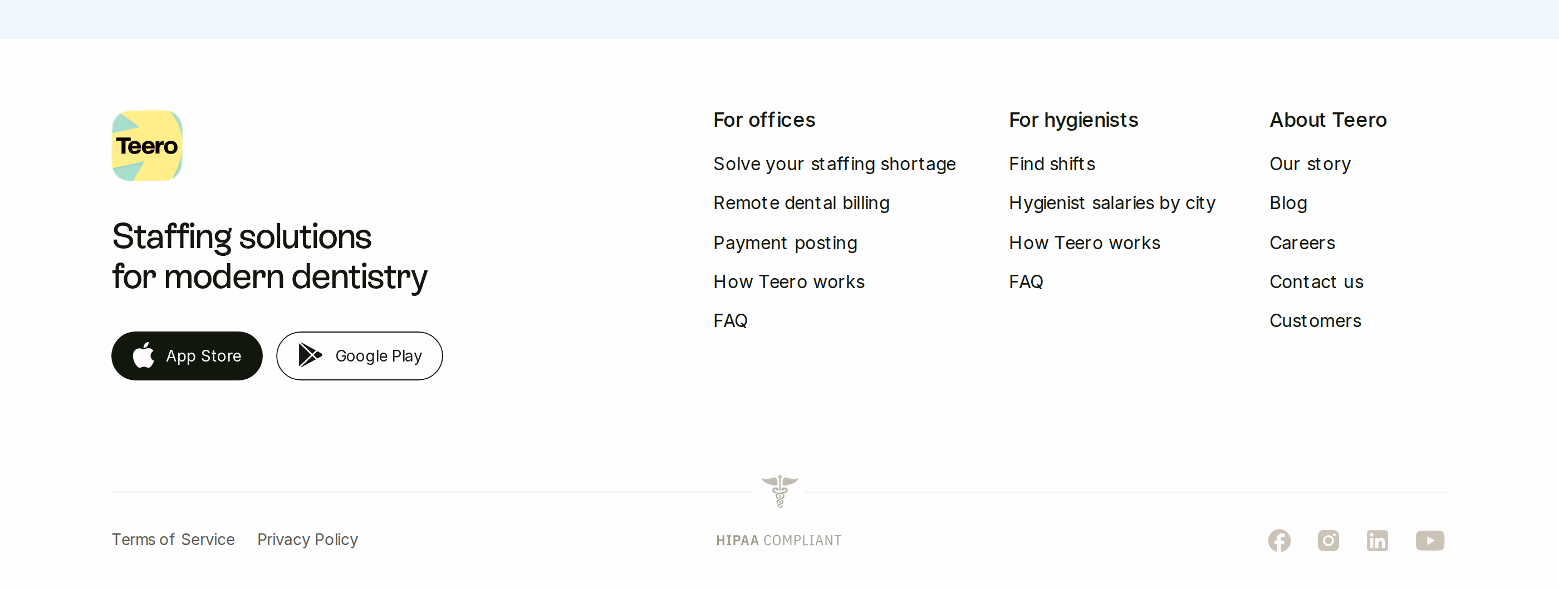Click the For hygienists heading
The height and width of the screenshot is (589, 1559).
point(1073,120)
